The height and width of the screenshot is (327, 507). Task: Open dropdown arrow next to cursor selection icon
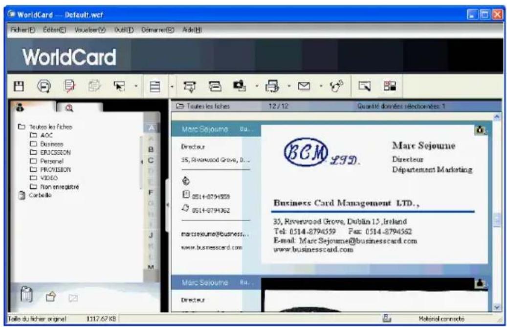pyautogui.click(x=136, y=86)
